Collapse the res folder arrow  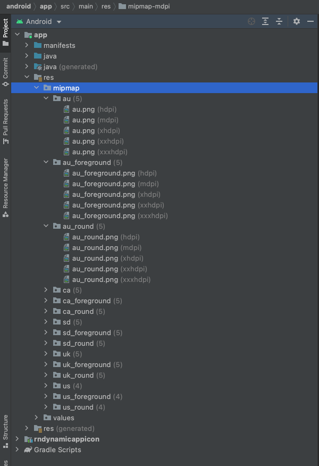point(27,77)
